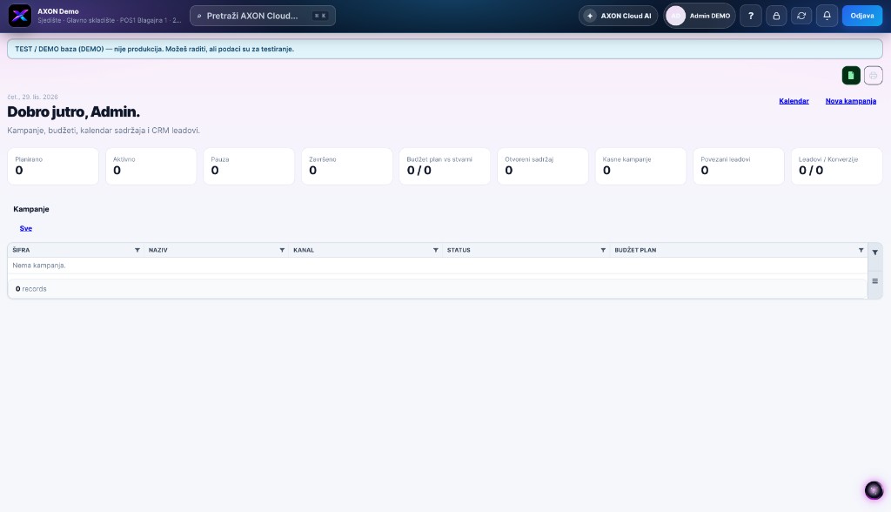This screenshot has width=891, height=512.
Task: Open the Šifra column filter
Action: click(x=137, y=250)
